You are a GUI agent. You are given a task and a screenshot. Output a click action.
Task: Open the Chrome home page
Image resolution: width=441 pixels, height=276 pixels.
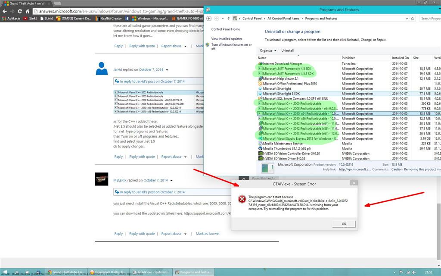pos(27,11)
